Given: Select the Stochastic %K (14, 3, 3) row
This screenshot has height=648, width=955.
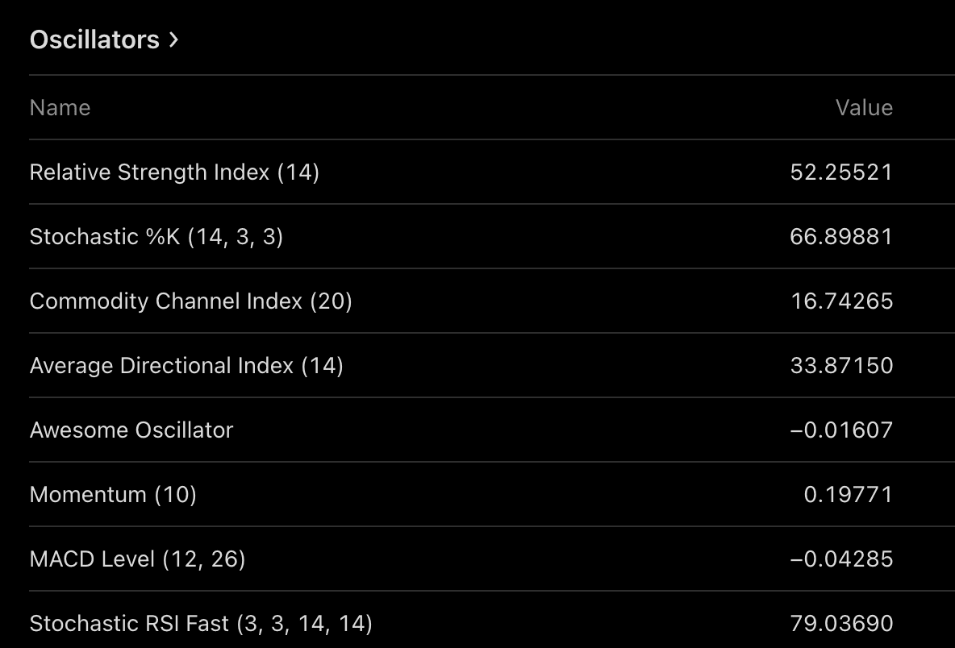Looking at the screenshot, I should tap(491, 237).
